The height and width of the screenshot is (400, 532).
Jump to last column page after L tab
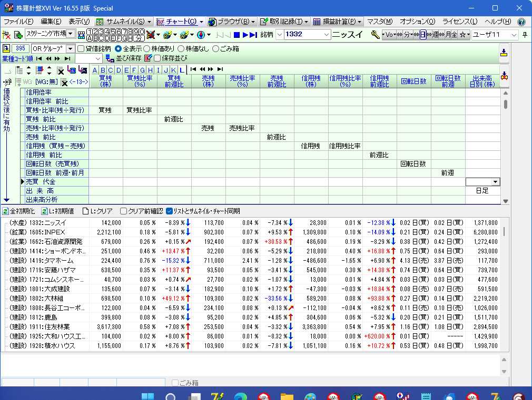[x=220, y=69]
